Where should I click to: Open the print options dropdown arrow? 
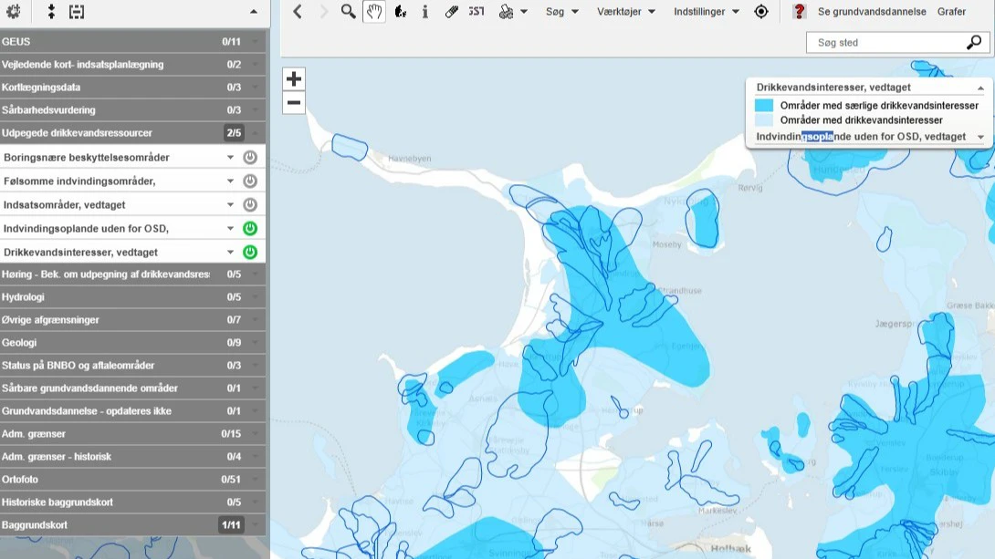click(524, 12)
